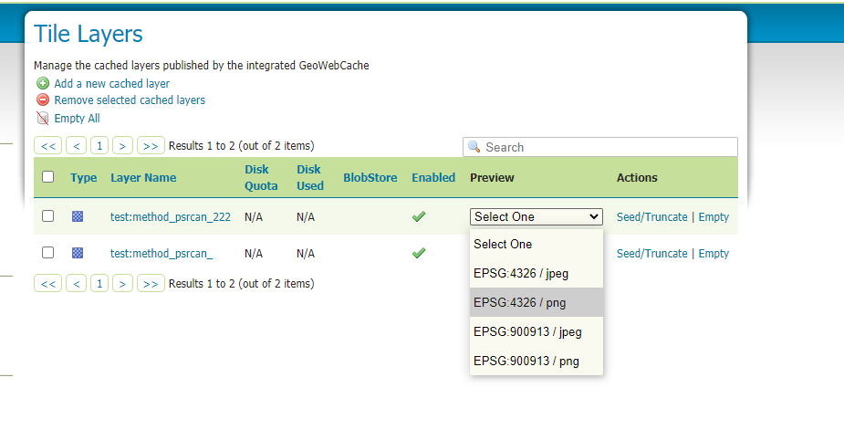Select EPSG:900913 / jpeg from the list
Screen dimensions: 844x430
click(x=526, y=331)
